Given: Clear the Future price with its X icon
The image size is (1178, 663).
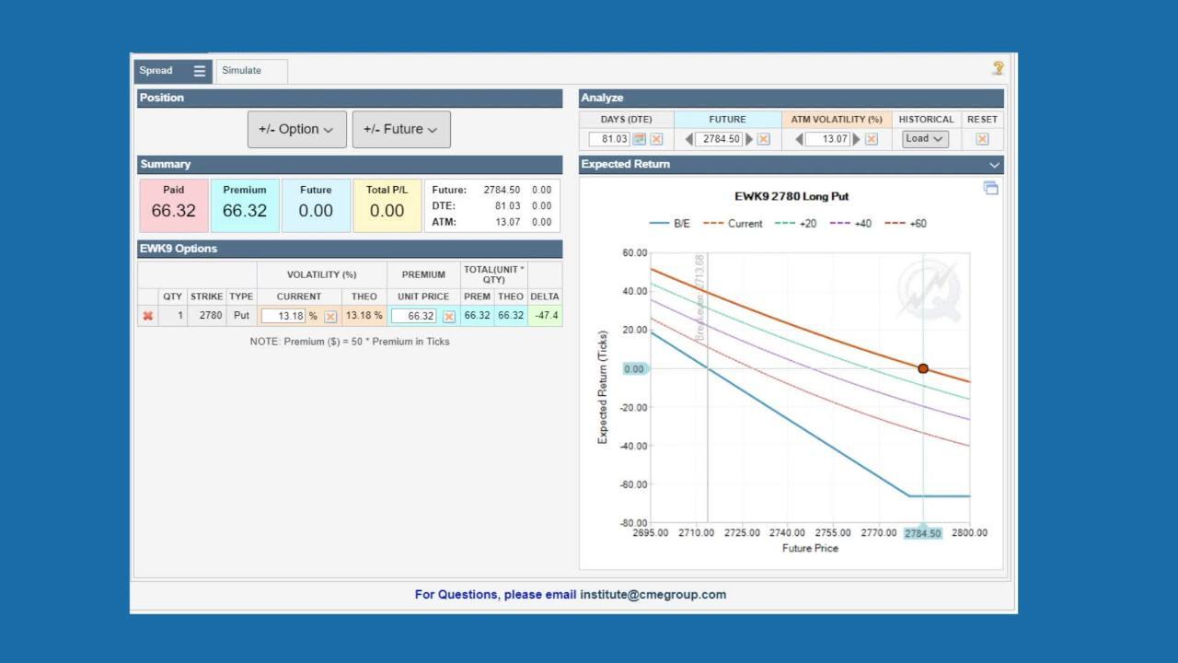Looking at the screenshot, I should point(764,139).
